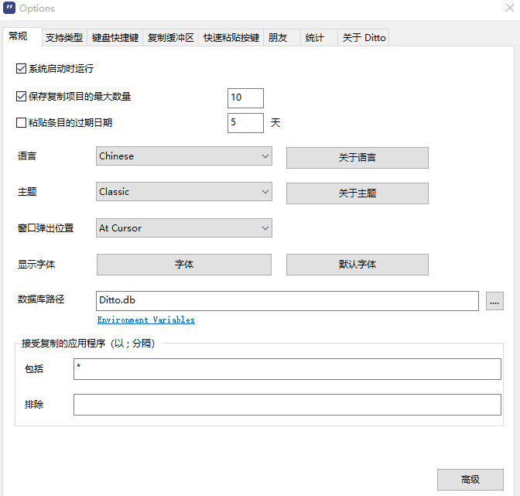Open the 键盘快捷键 tab

115,37
